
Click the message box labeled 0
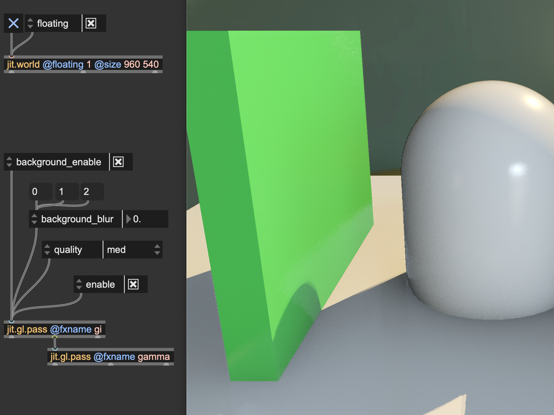(40, 192)
